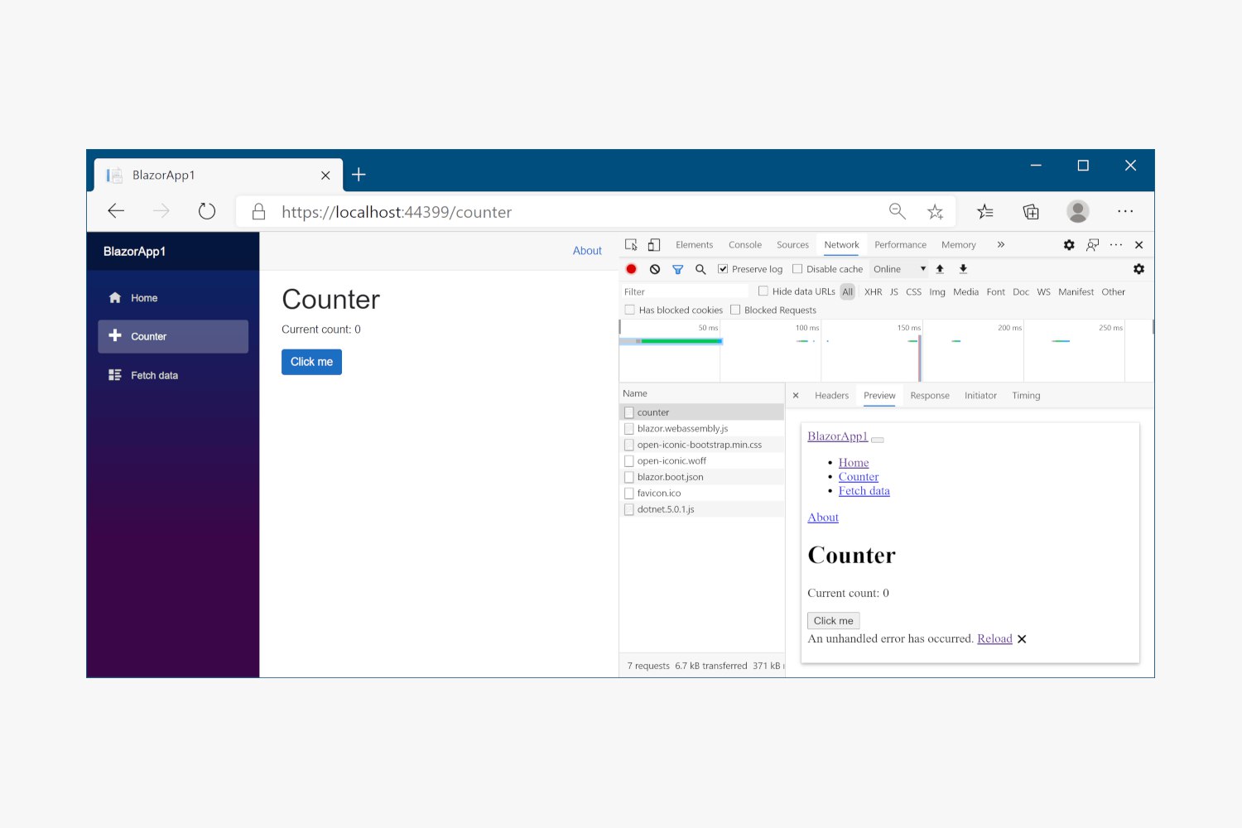Open the Timing tab of the request

[x=1026, y=396]
